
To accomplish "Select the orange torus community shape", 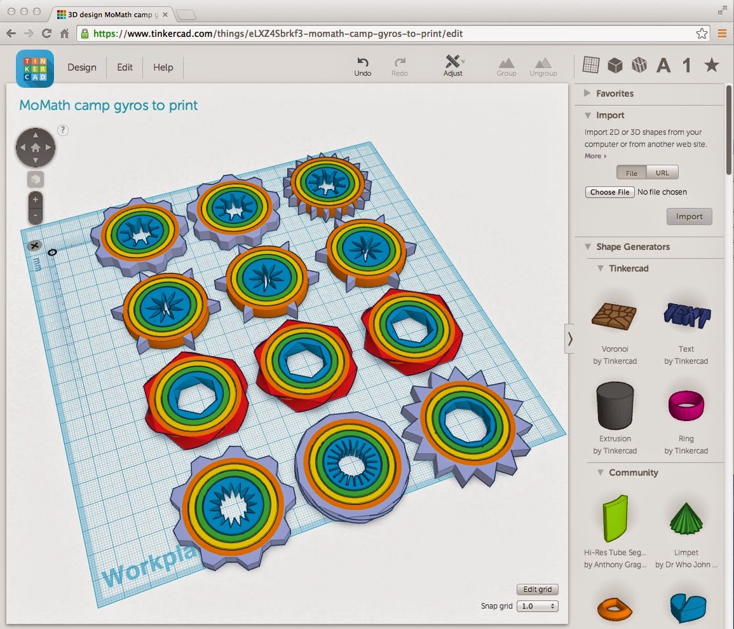I will [615, 608].
